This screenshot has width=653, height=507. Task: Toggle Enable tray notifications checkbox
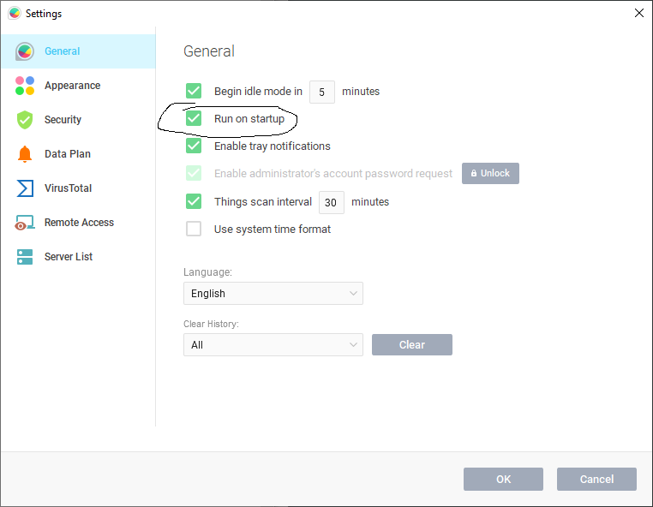194,146
